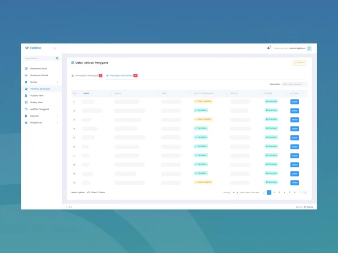Go to previous page with left arrow
This screenshot has width=338, height=253.
264,192
